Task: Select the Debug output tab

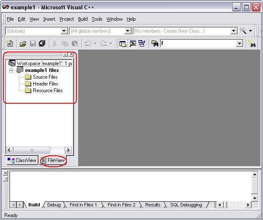Action: click(54, 205)
